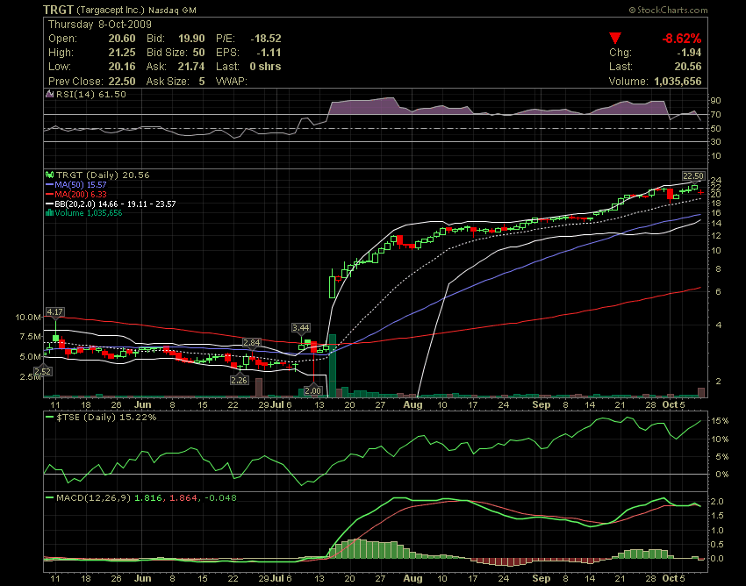Click the header Volume value 1,035,656
This screenshot has height=586, width=746.
[678, 82]
